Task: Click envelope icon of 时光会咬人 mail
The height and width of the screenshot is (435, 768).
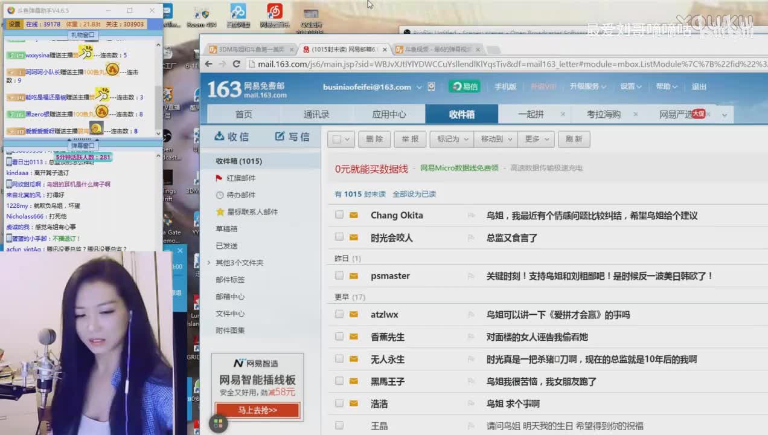Action: (354, 237)
